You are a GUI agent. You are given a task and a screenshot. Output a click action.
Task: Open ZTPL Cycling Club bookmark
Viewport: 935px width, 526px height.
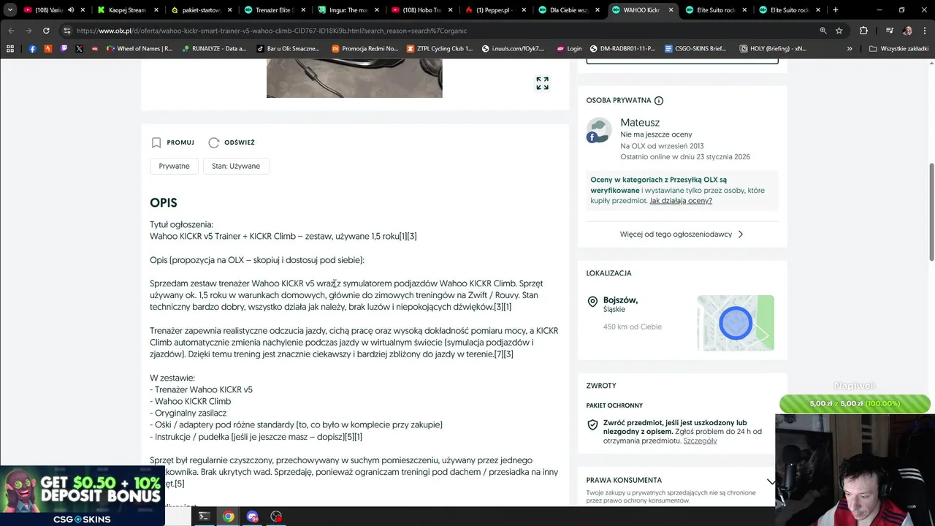[x=440, y=49]
